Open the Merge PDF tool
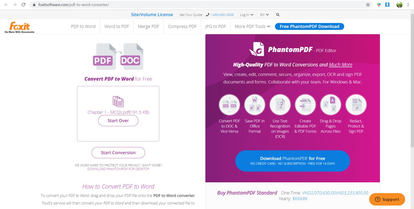Viewport: 414px width, 209px height. (149, 26)
